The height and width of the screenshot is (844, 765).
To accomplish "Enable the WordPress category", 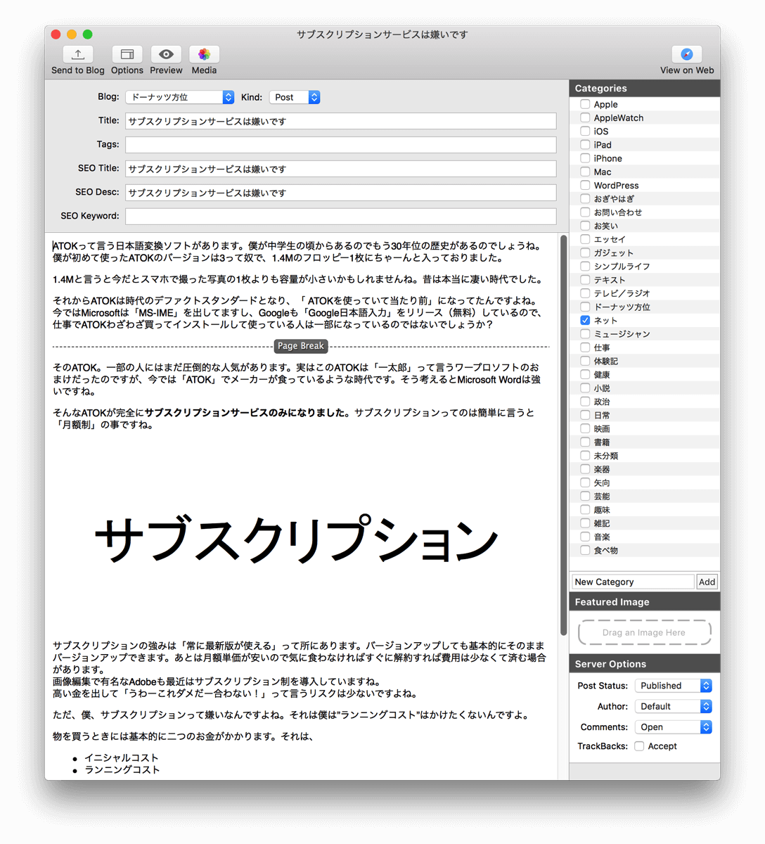I will point(585,185).
